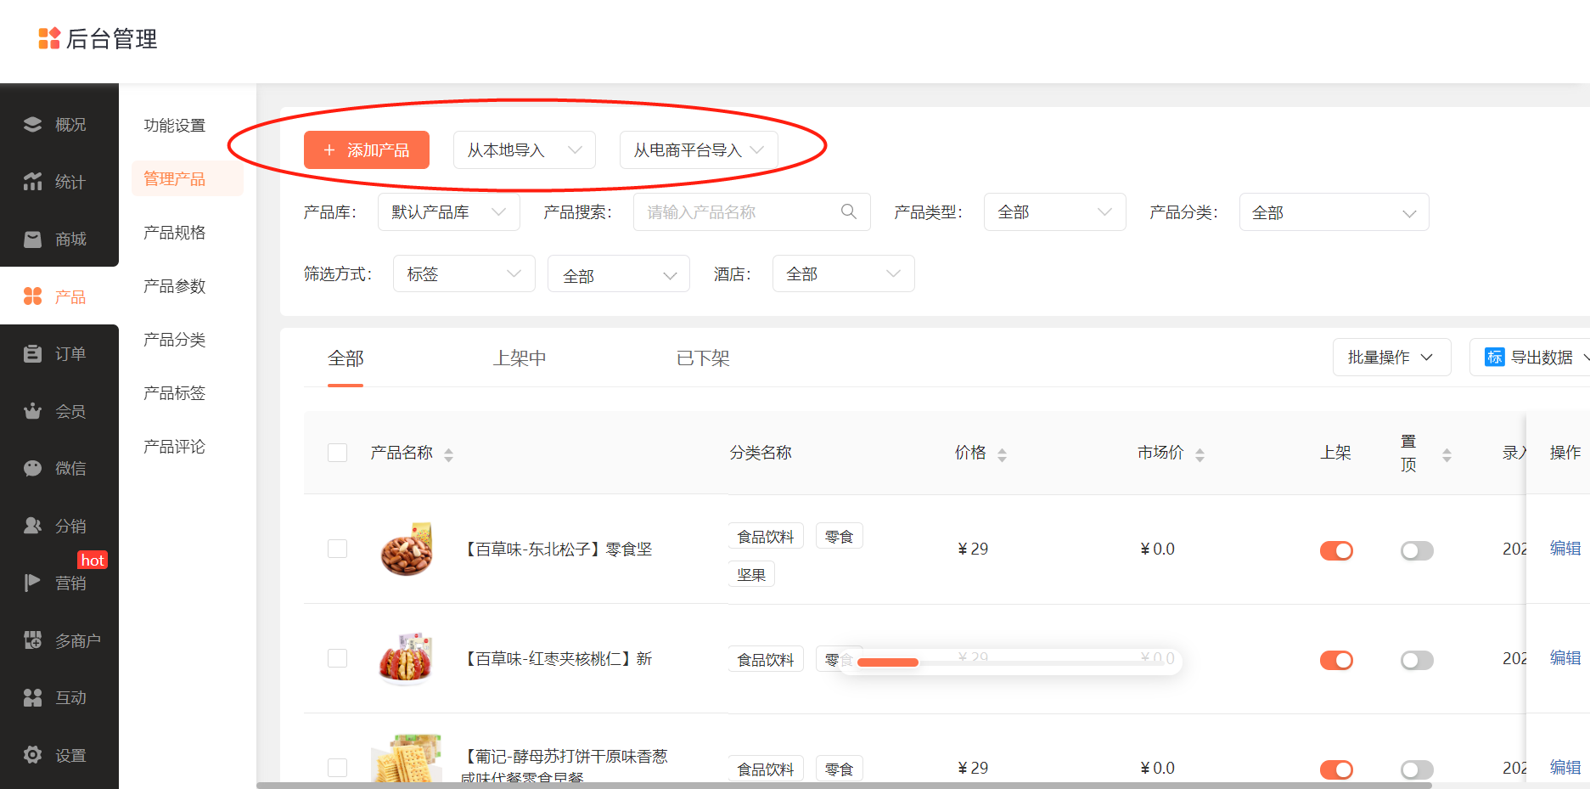Enable 置顶 for the 东北松子 product

pos(1416,550)
